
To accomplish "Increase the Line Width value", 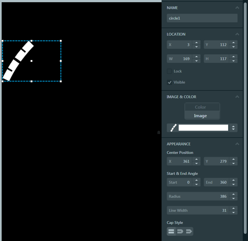I will point(233,208).
